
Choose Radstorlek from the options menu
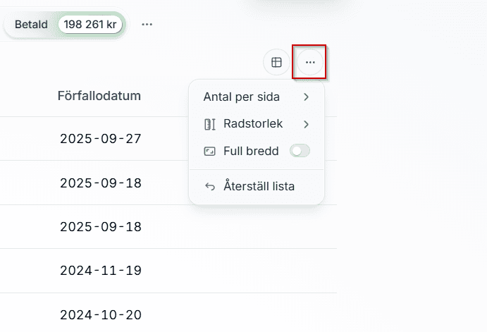(252, 124)
